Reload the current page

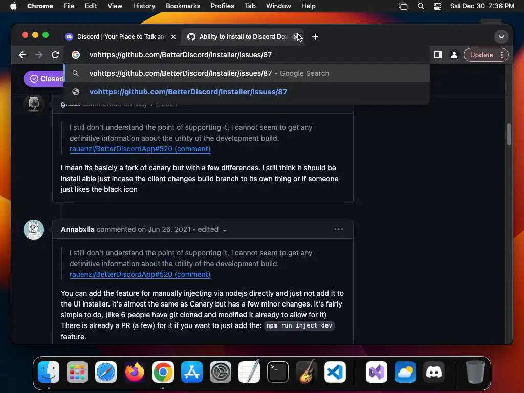(55, 55)
